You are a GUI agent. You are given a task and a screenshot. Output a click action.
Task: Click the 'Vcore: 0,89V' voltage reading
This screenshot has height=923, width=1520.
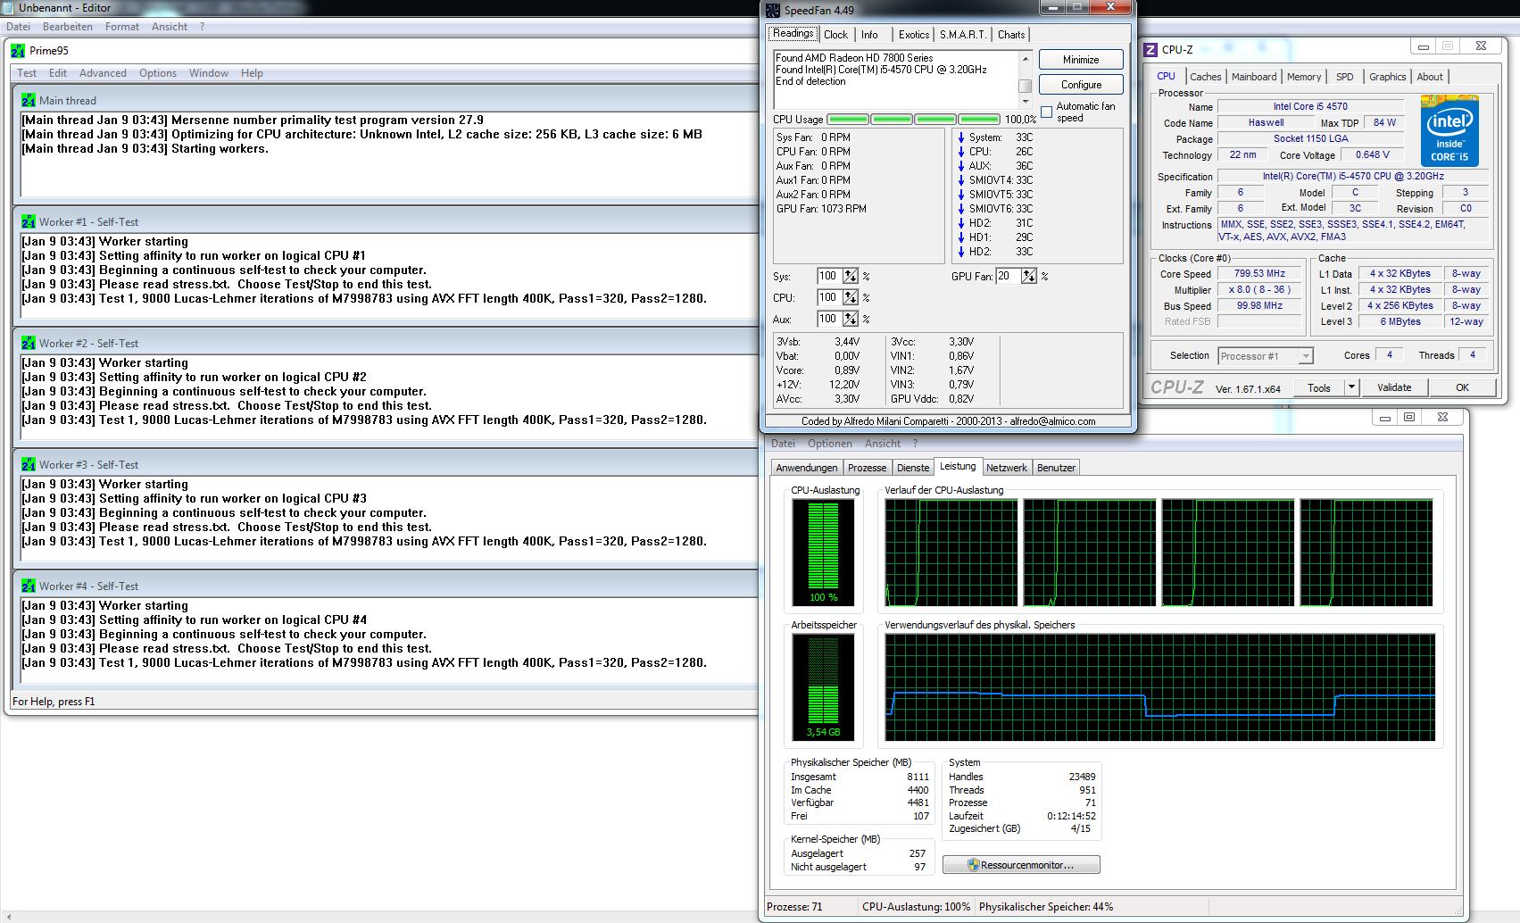[x=818, y=370]
